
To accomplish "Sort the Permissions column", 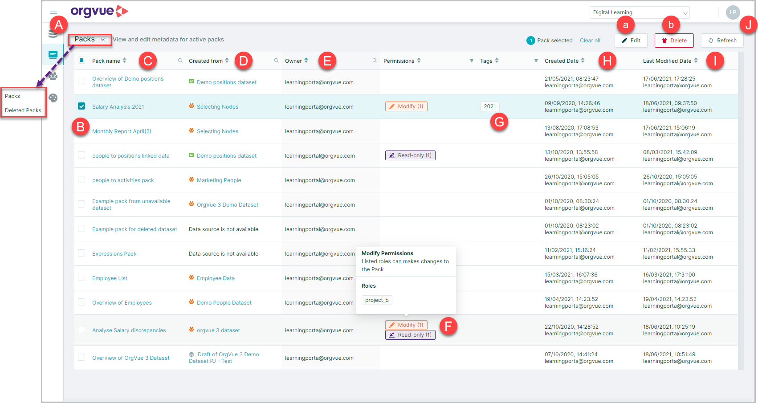I will click(419, 60).
